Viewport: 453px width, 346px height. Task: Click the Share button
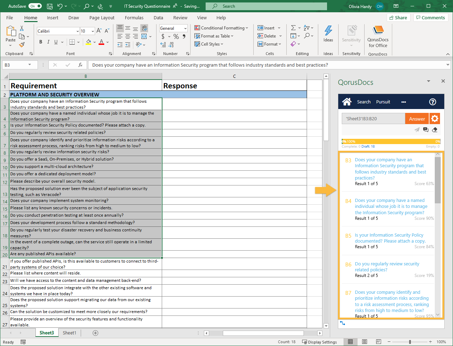click(x=398, y=18)
